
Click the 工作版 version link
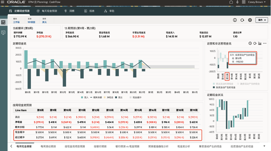[x=16, y=22]
